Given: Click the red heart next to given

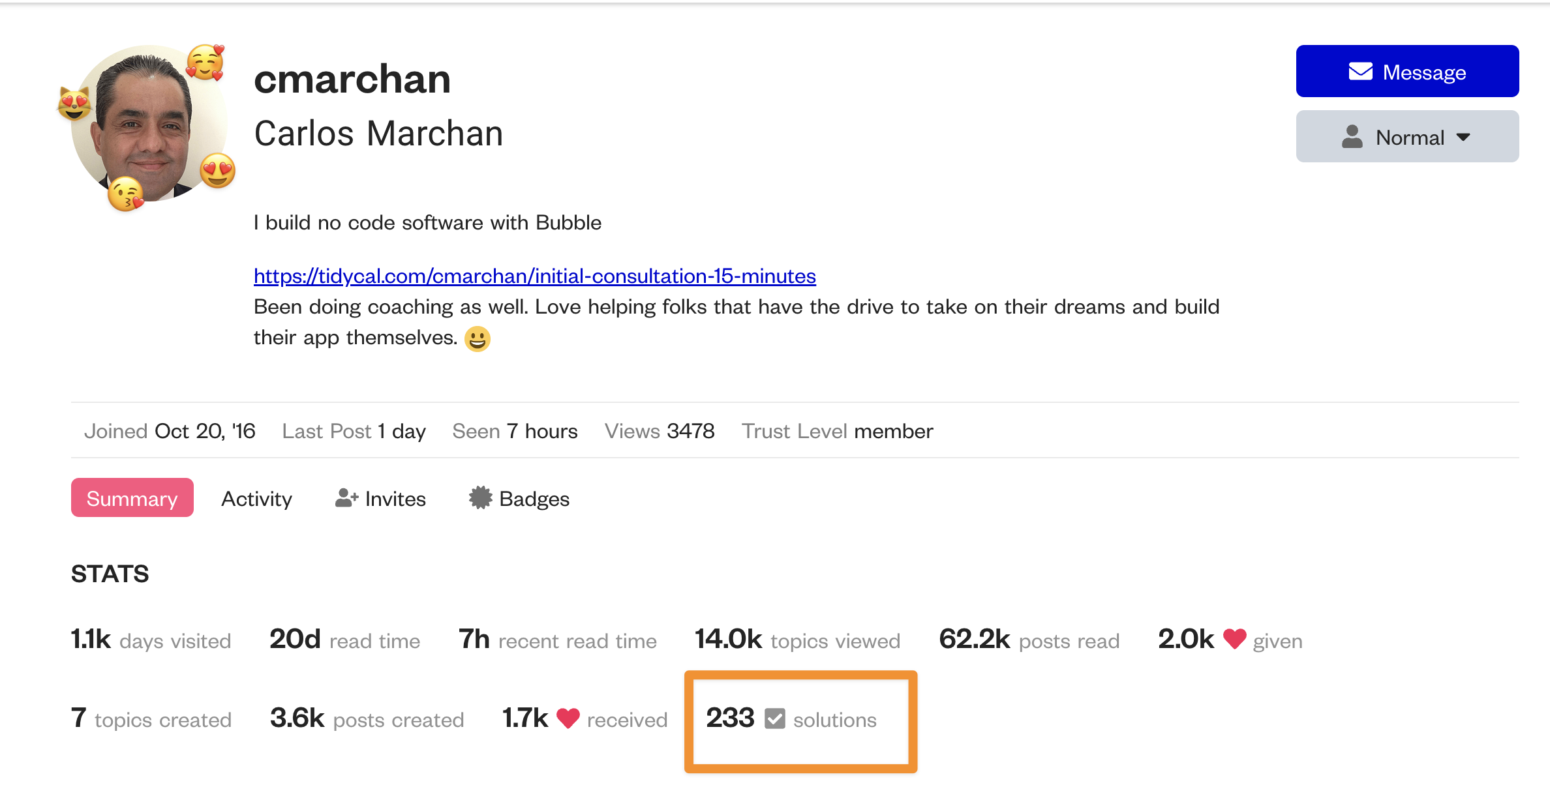Looking at the screenshot, I should pos(1234,639).
